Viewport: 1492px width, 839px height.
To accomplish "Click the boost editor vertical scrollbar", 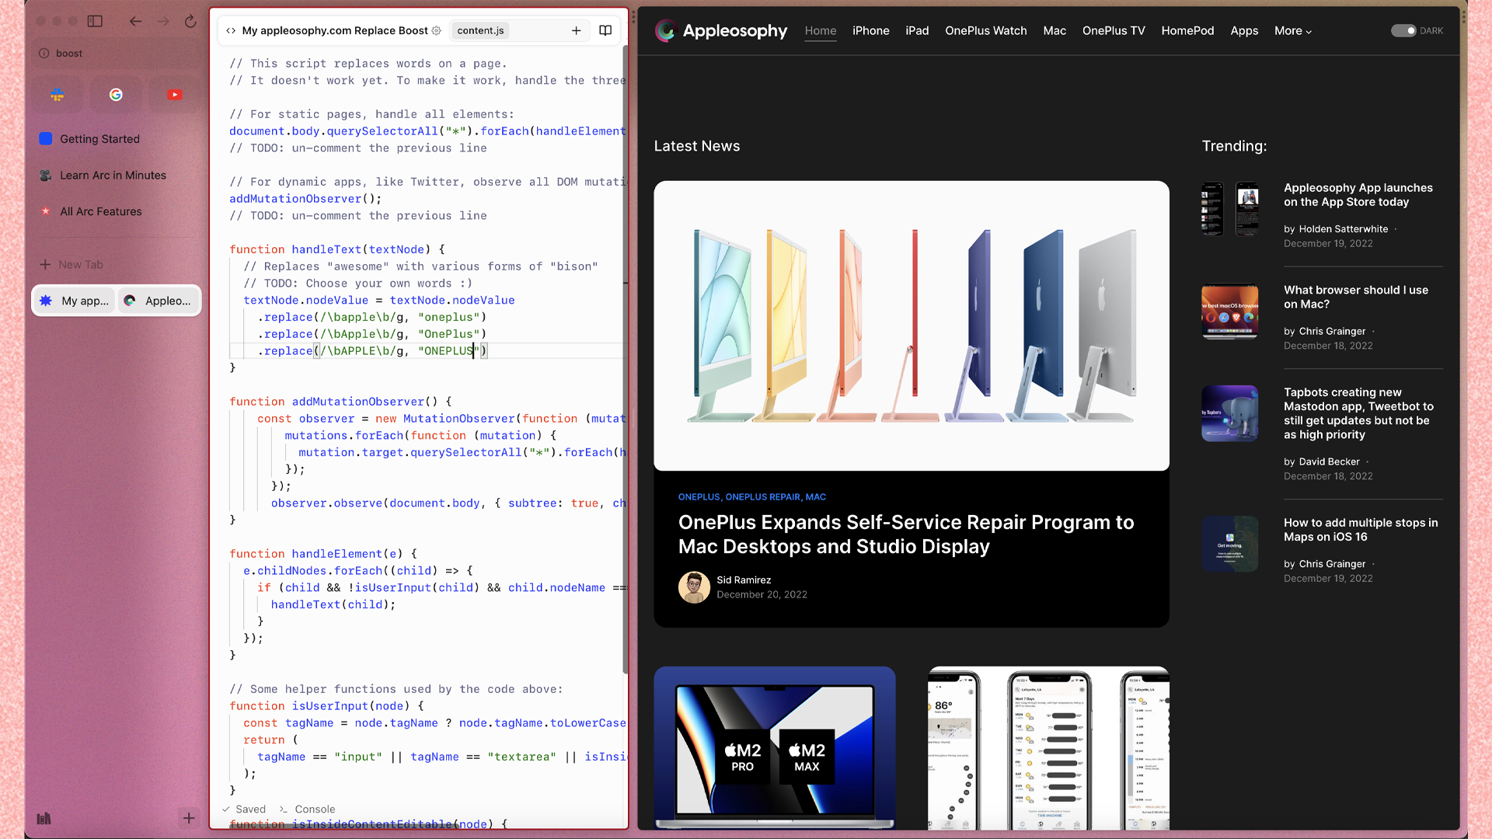I will click(625, 357).
